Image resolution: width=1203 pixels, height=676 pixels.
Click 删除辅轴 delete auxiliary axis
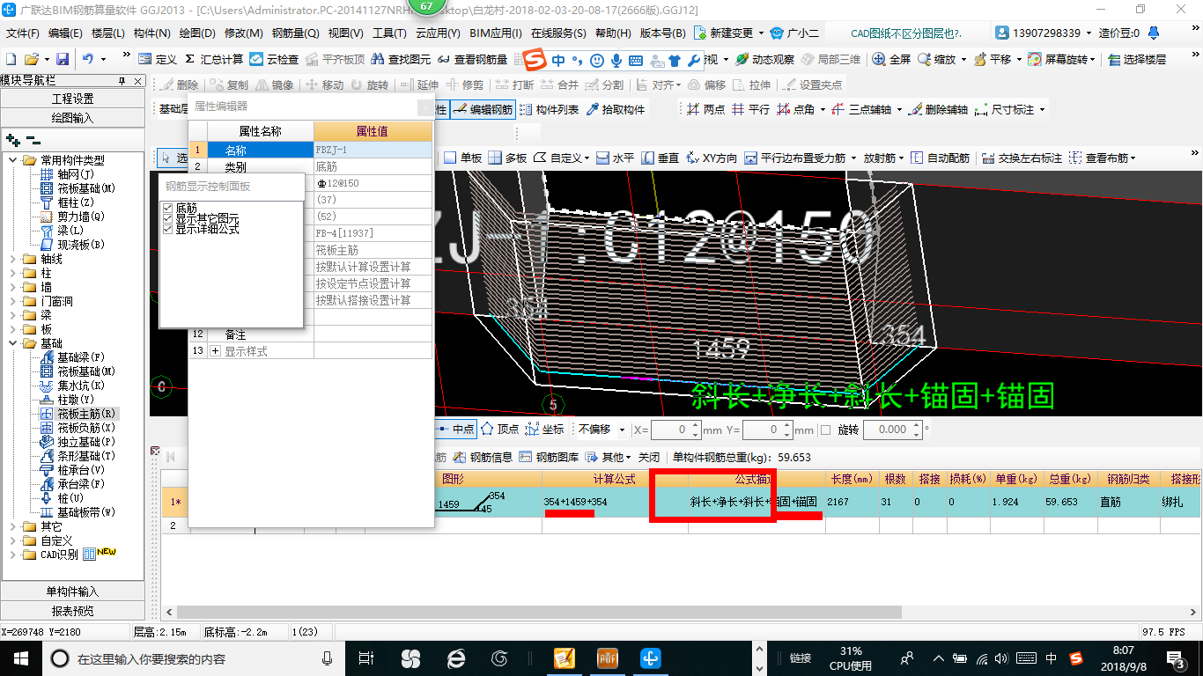[x=938, y=109]
